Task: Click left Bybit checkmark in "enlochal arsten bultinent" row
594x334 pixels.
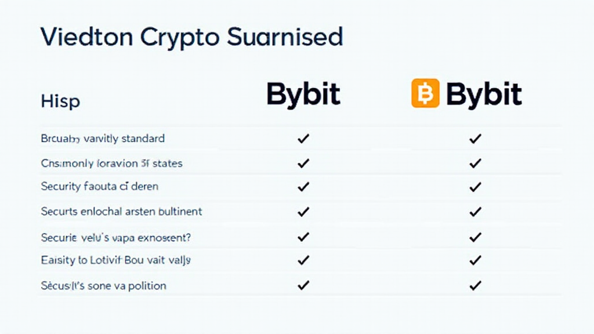Action: [x=303, y=212]
